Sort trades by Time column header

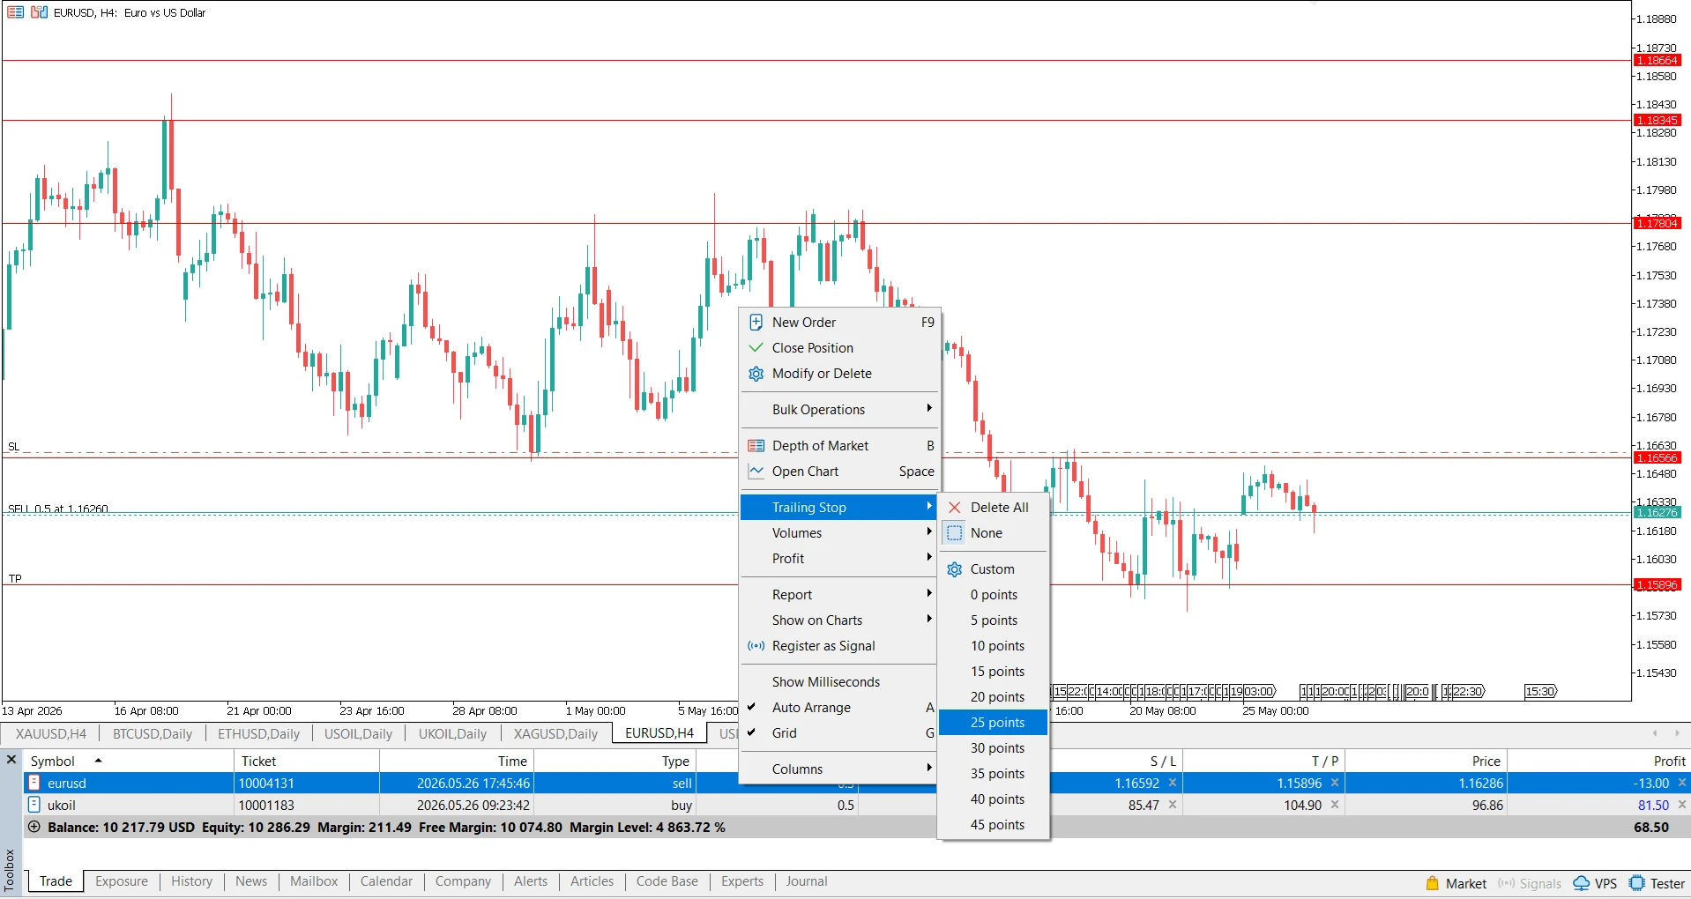pyautogui.click(x=457, y=761)
